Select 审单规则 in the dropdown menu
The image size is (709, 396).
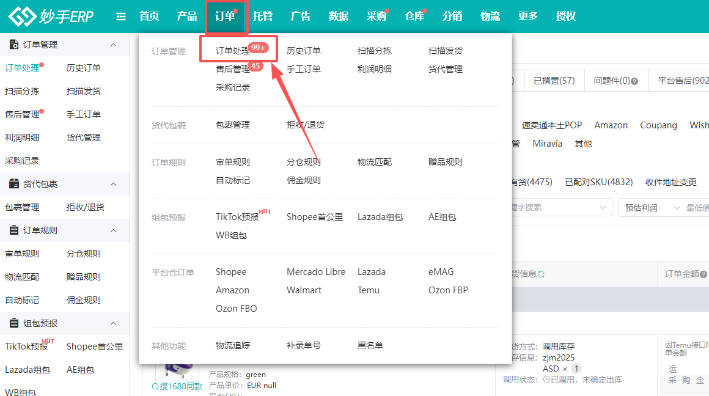pos(233,162)
